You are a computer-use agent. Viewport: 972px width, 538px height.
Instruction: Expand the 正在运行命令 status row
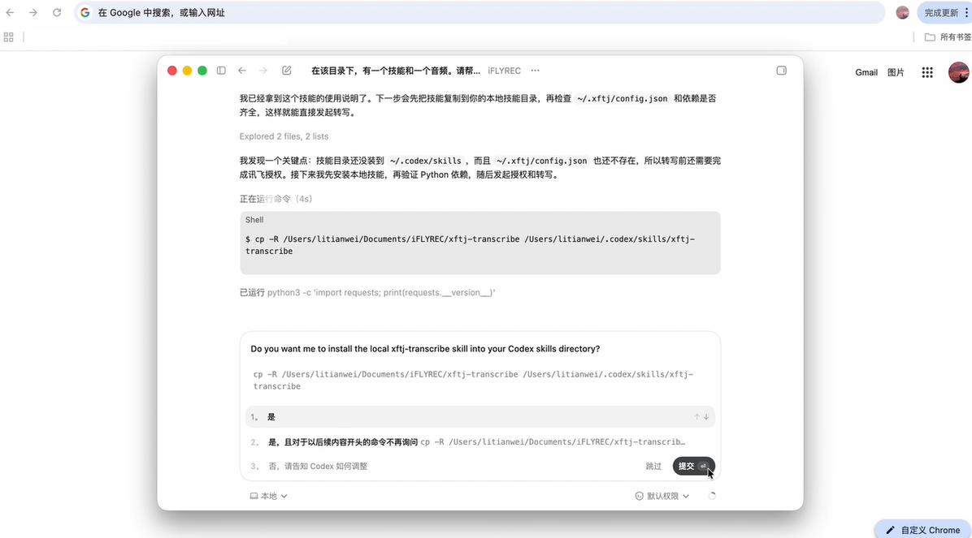(x=276, y=199)
